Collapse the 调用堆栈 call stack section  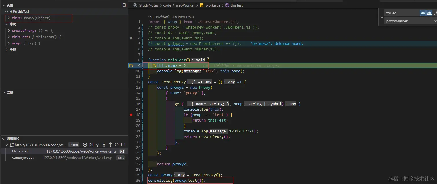(x=4, y=139)
